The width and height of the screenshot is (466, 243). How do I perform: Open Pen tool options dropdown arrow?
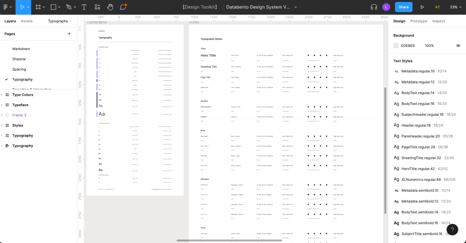coord(75,7)
